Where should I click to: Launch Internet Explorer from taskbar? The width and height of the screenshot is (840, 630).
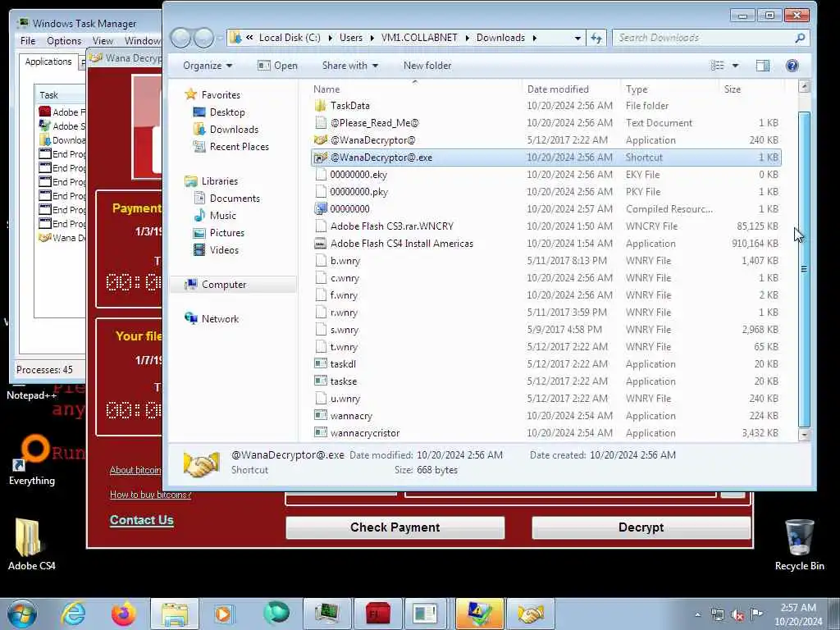[x=73, y=614]
